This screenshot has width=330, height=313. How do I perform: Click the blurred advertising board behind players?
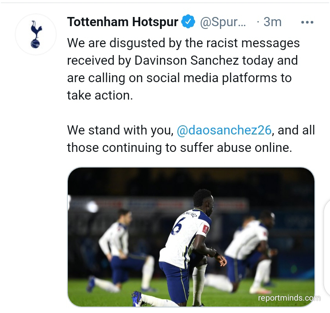pyautogui.click(x=158, y=203)
